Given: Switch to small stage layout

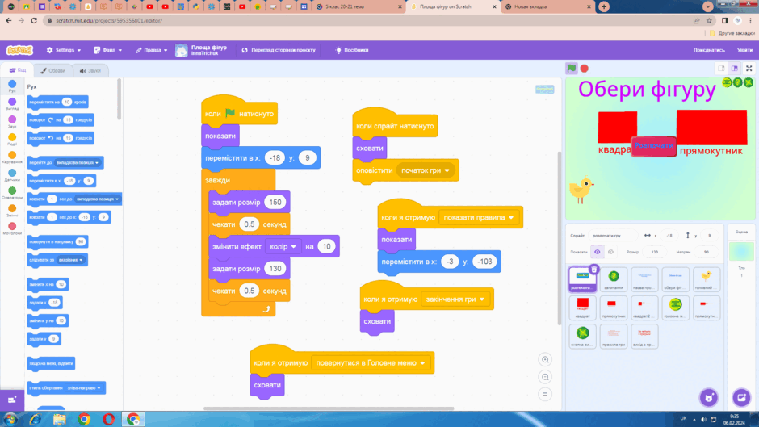Looking at the screenshot, I should pos(721,69).
